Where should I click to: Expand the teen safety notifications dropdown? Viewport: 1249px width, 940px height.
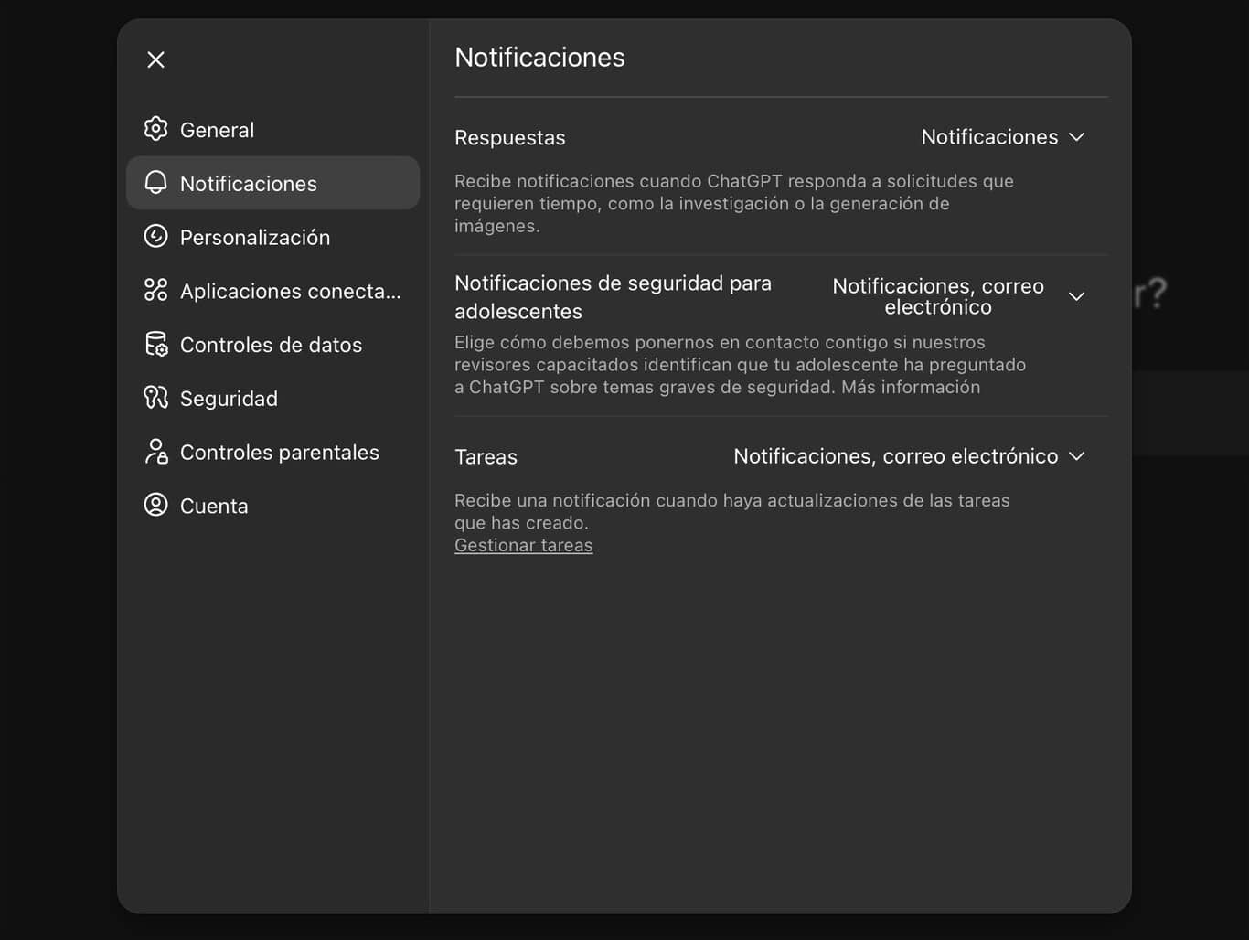(x=957, y=296)
